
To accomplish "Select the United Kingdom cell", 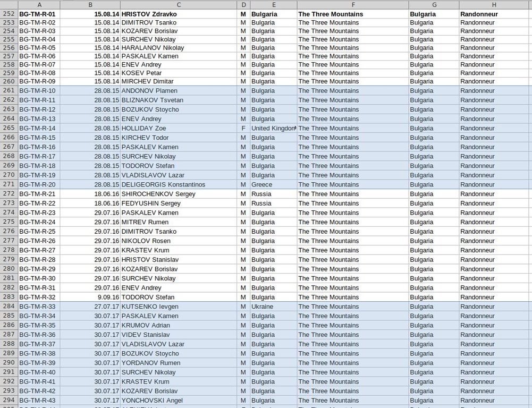I will click(x=273, y=128).
